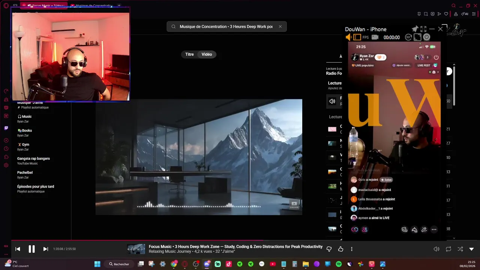Skip to the previous track
This screenshot has width=480, height=270.
pyautogui.click(x=18, y=249)
